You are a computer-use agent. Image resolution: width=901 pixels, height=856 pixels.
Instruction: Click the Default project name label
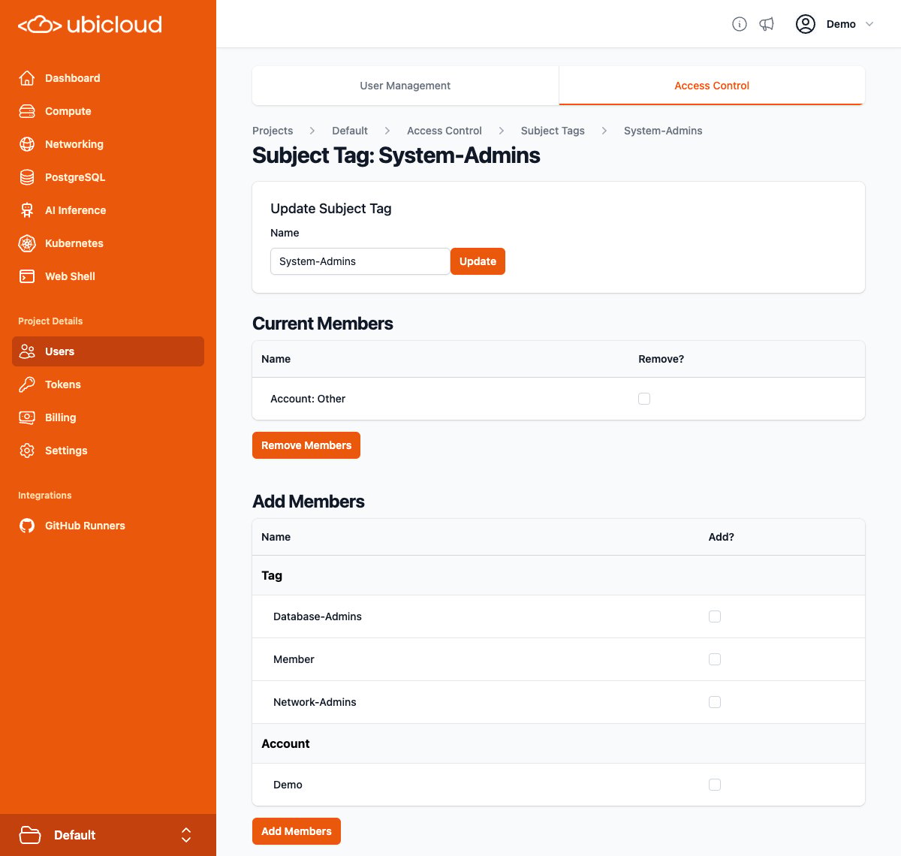(x=74, y=835)
